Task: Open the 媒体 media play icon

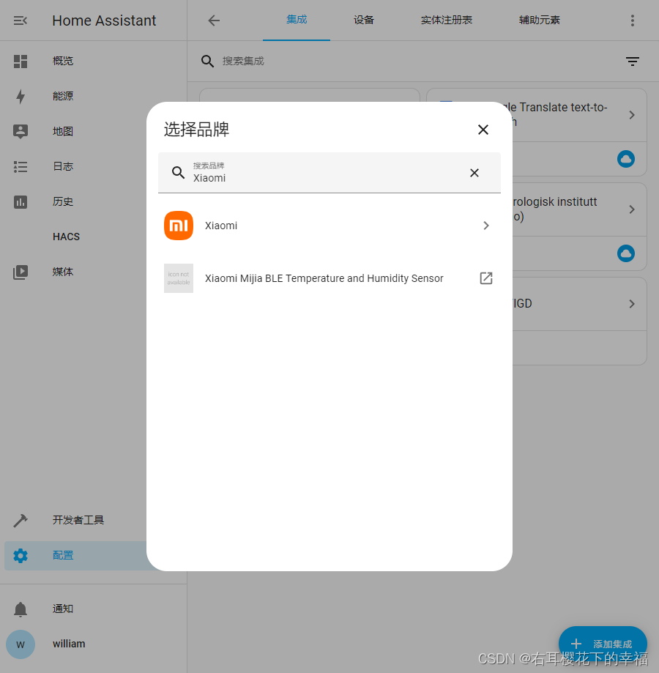Action: (x=21, y=272)
